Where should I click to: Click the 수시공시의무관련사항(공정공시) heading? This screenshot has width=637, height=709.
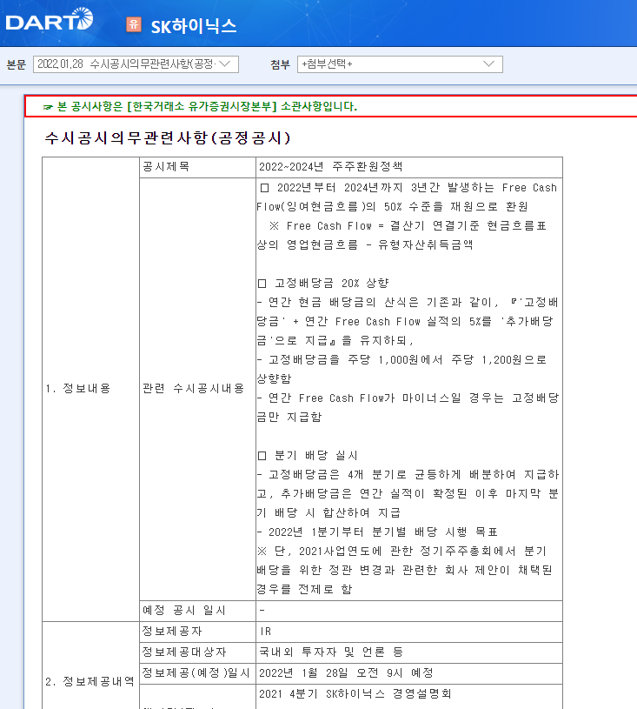[167, 138]
